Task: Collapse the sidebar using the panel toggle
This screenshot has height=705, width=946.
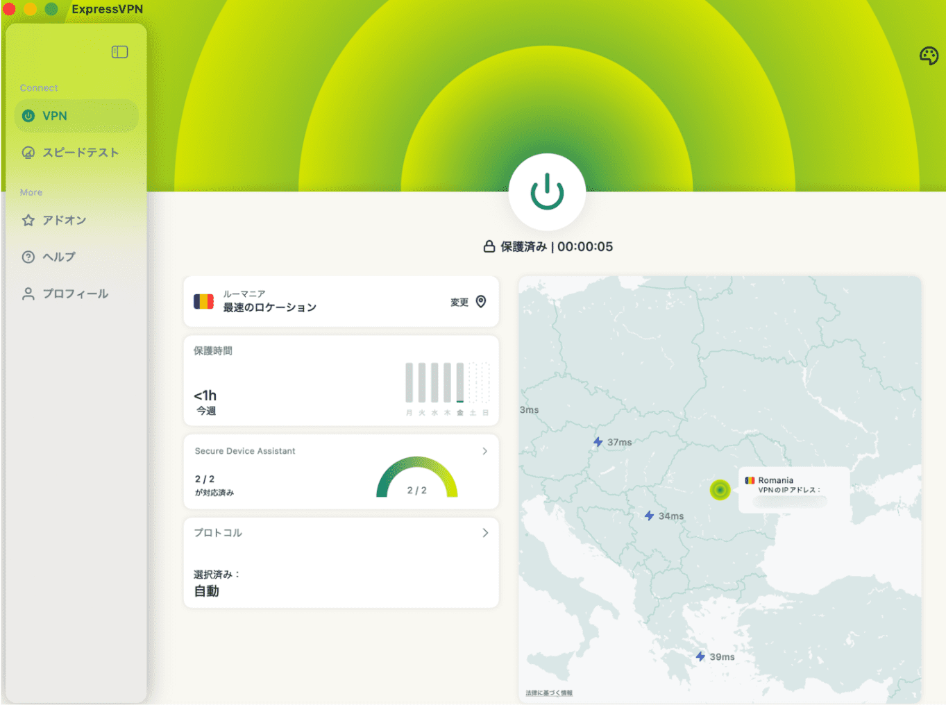Action: pyautogui.click(x=119, y=51)
